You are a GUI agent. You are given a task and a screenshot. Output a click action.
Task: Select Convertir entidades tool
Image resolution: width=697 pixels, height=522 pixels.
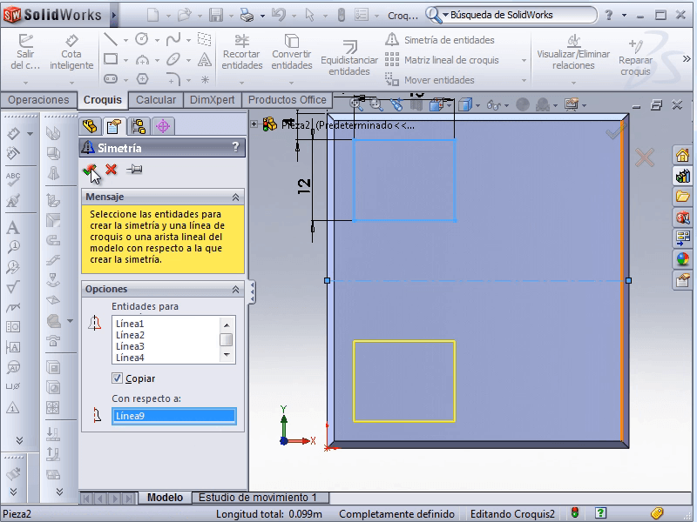click(291, 52)
